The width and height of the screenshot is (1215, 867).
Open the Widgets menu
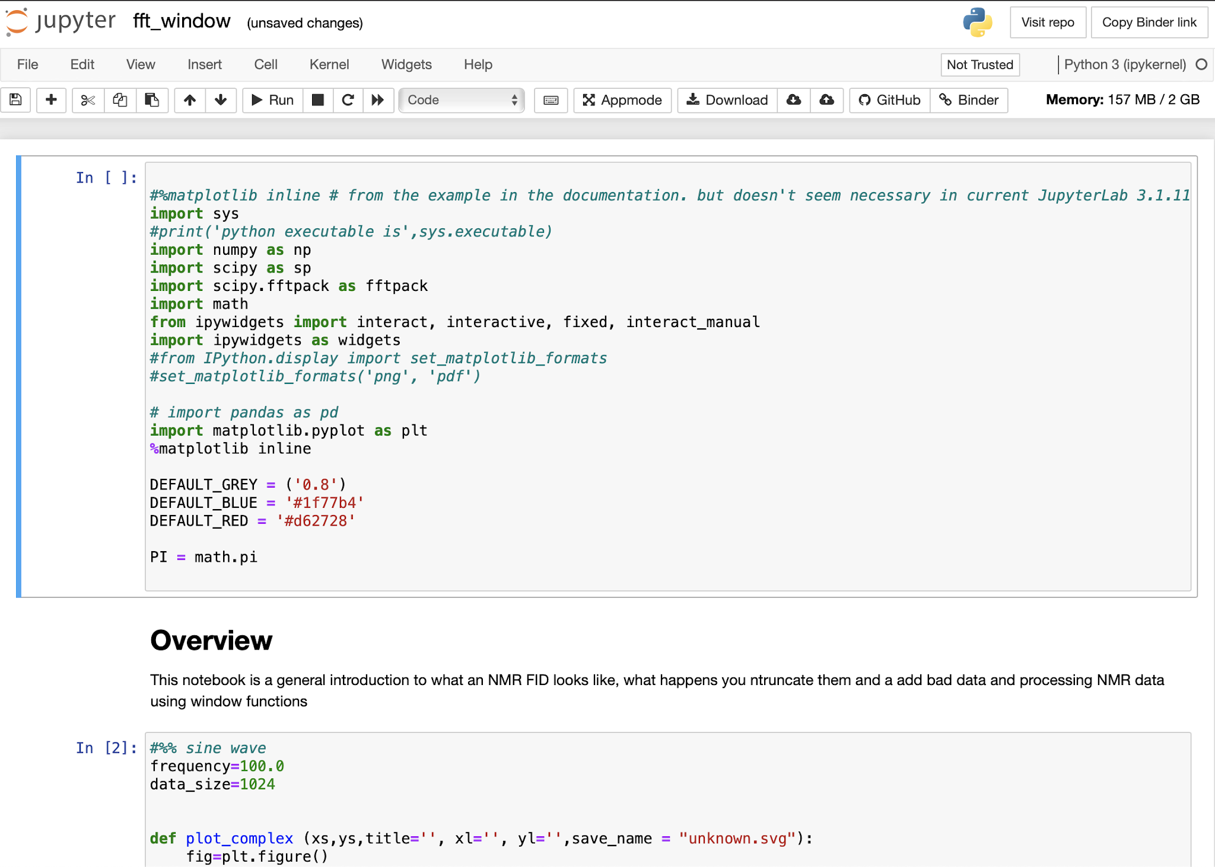(x=406, y=65)
